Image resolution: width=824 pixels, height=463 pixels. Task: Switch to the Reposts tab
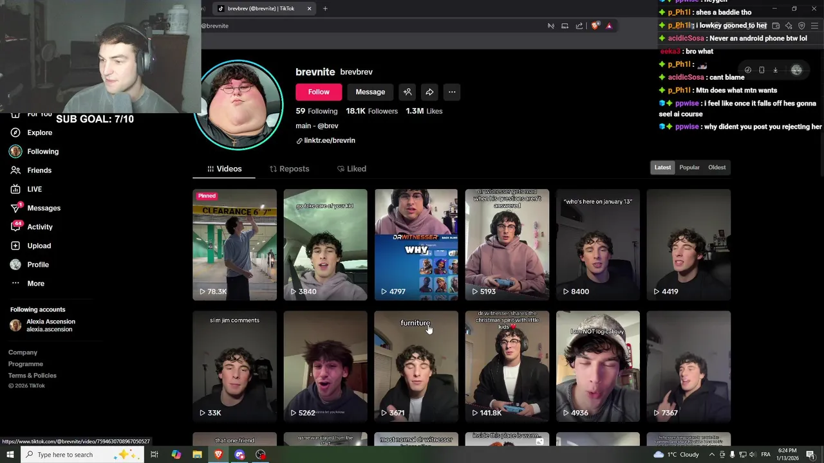point(289,168)
